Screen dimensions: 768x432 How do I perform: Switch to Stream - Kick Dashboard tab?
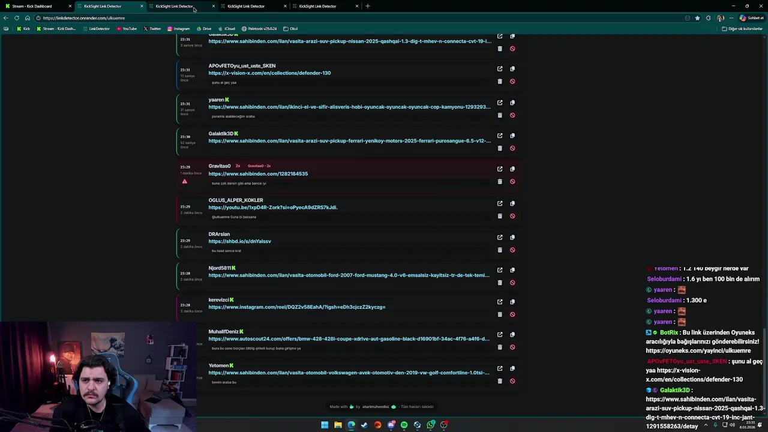36,6
